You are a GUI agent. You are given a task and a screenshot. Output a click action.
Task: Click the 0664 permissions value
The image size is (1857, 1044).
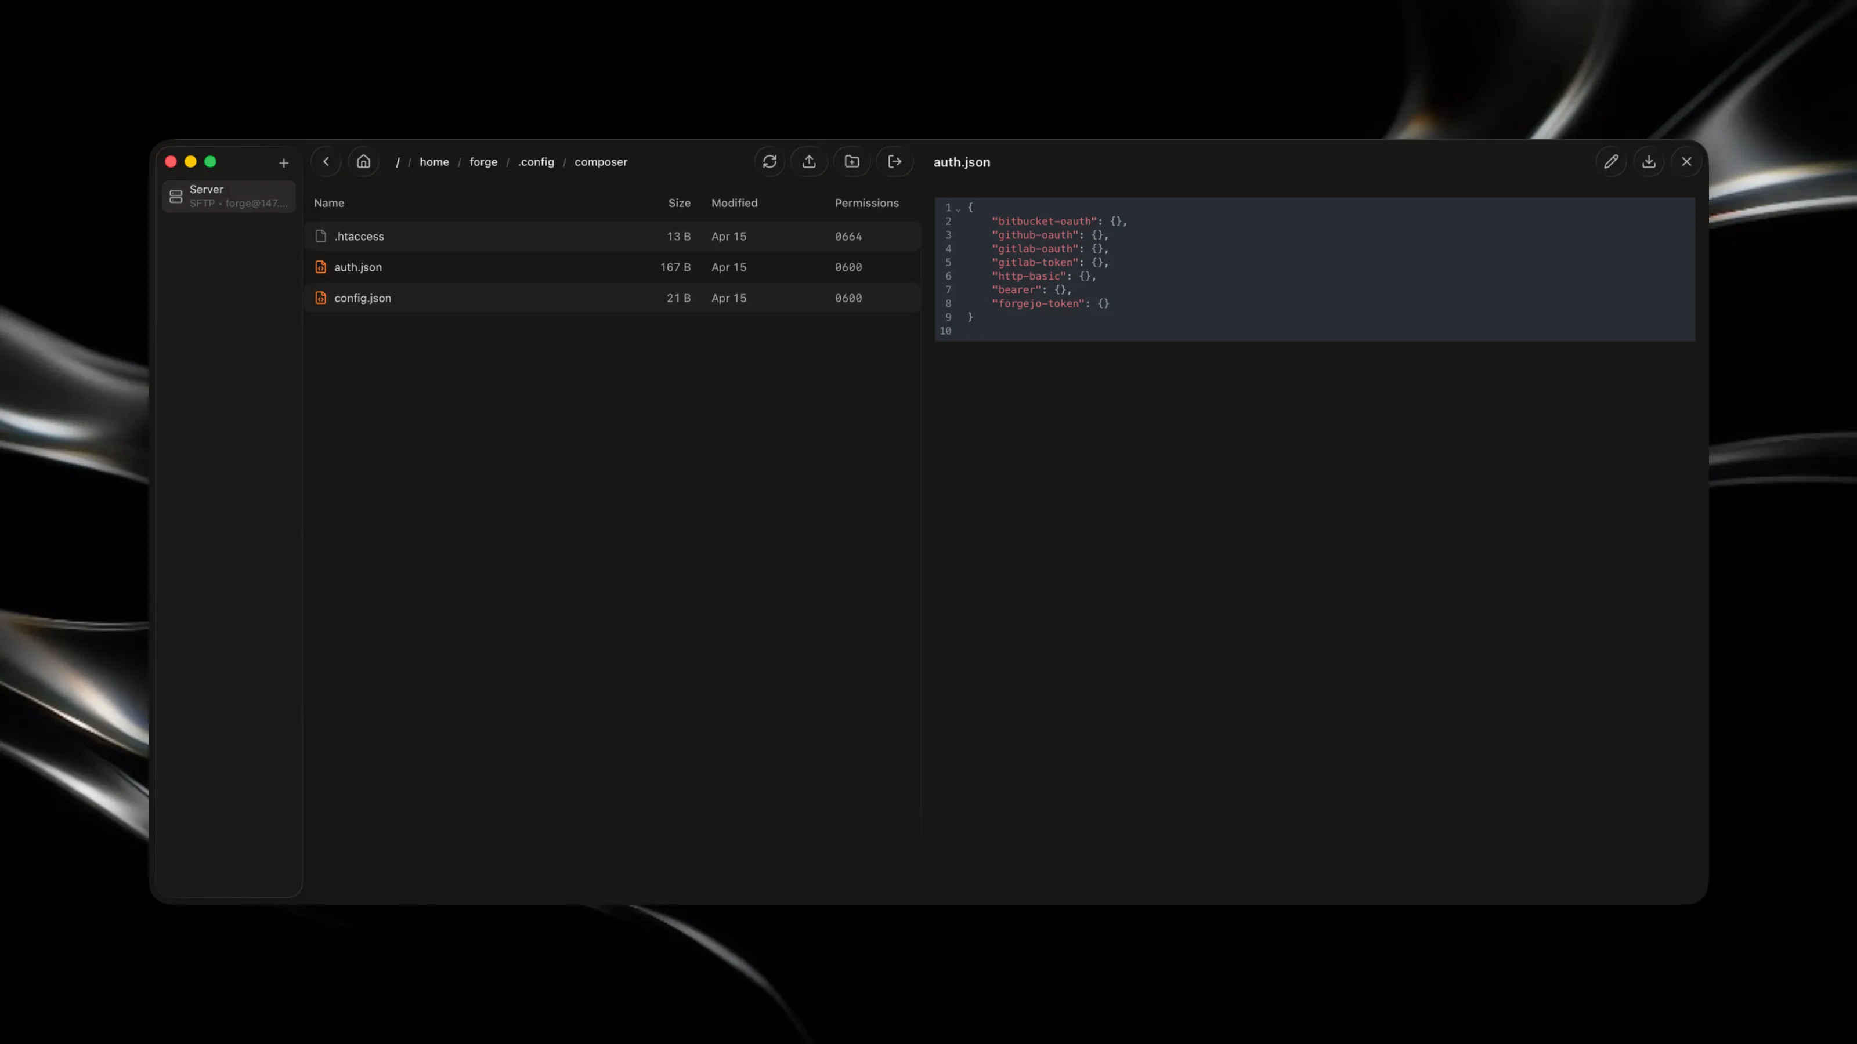click(848, 236)
